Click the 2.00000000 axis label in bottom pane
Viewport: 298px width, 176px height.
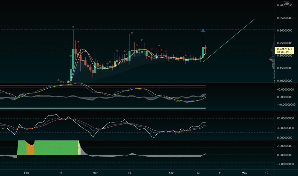click(x=285, y=146)
